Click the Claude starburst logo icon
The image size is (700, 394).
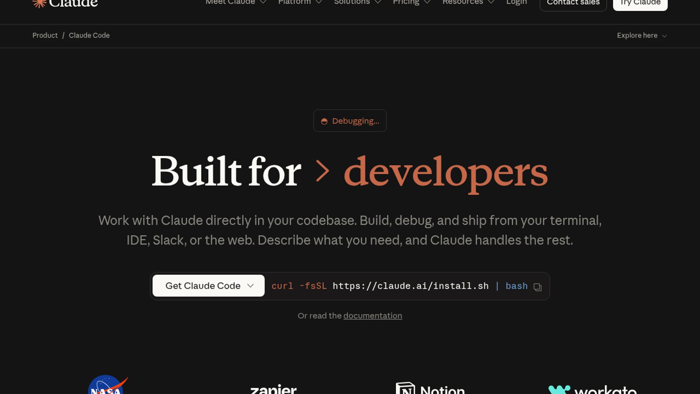point(39,3)
